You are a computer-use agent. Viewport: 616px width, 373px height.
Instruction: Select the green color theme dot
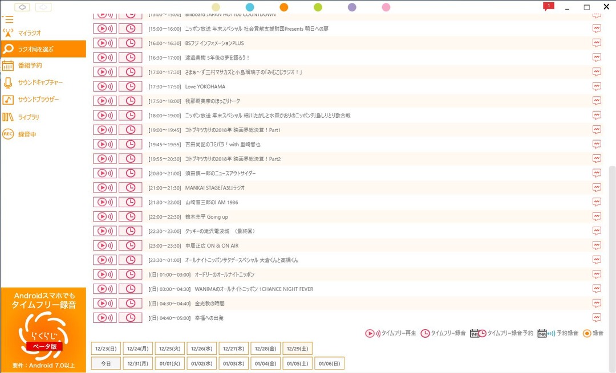pos(318,7)
